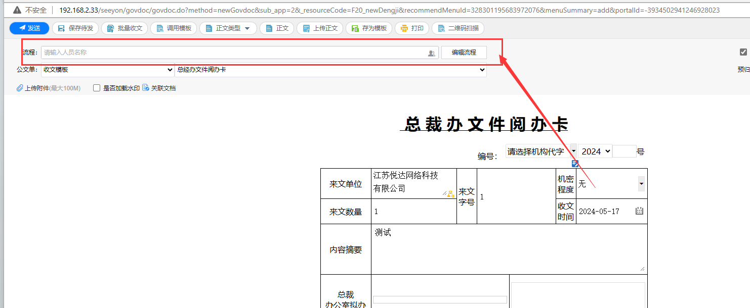The width and height of the screenshot is (750, 308).
Task: Click the organization picker icon in 来文单位
Action: [x=450, y=194]
